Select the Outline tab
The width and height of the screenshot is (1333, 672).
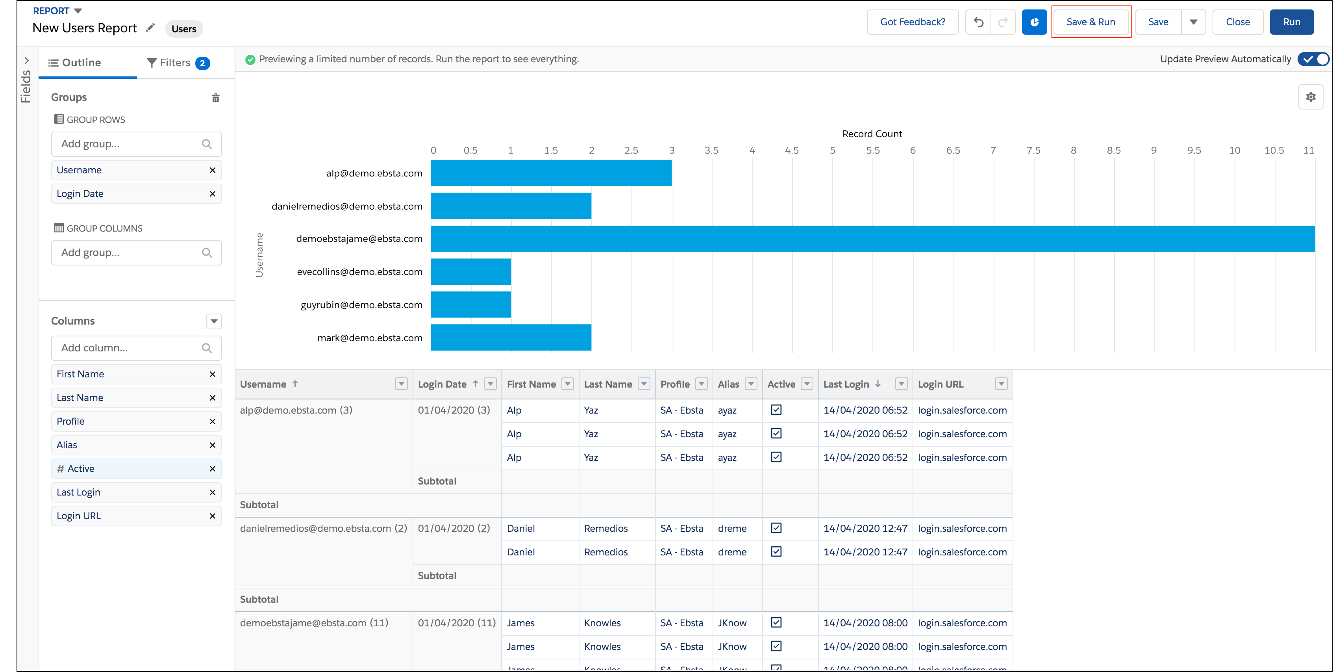click(75, 63)
